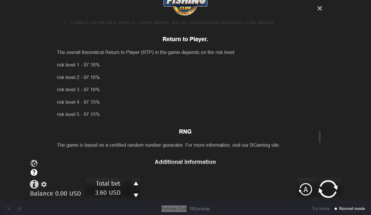Screen dimensions: 371x215
Task: Open the money bag quick deposit icon
Action: 34,163
